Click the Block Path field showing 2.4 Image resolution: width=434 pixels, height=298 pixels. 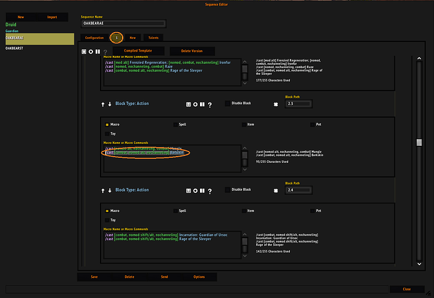[299, 190]
